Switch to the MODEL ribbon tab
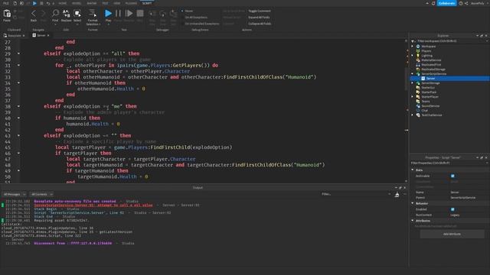Screen dimensions: 490x275 point(77,3)
